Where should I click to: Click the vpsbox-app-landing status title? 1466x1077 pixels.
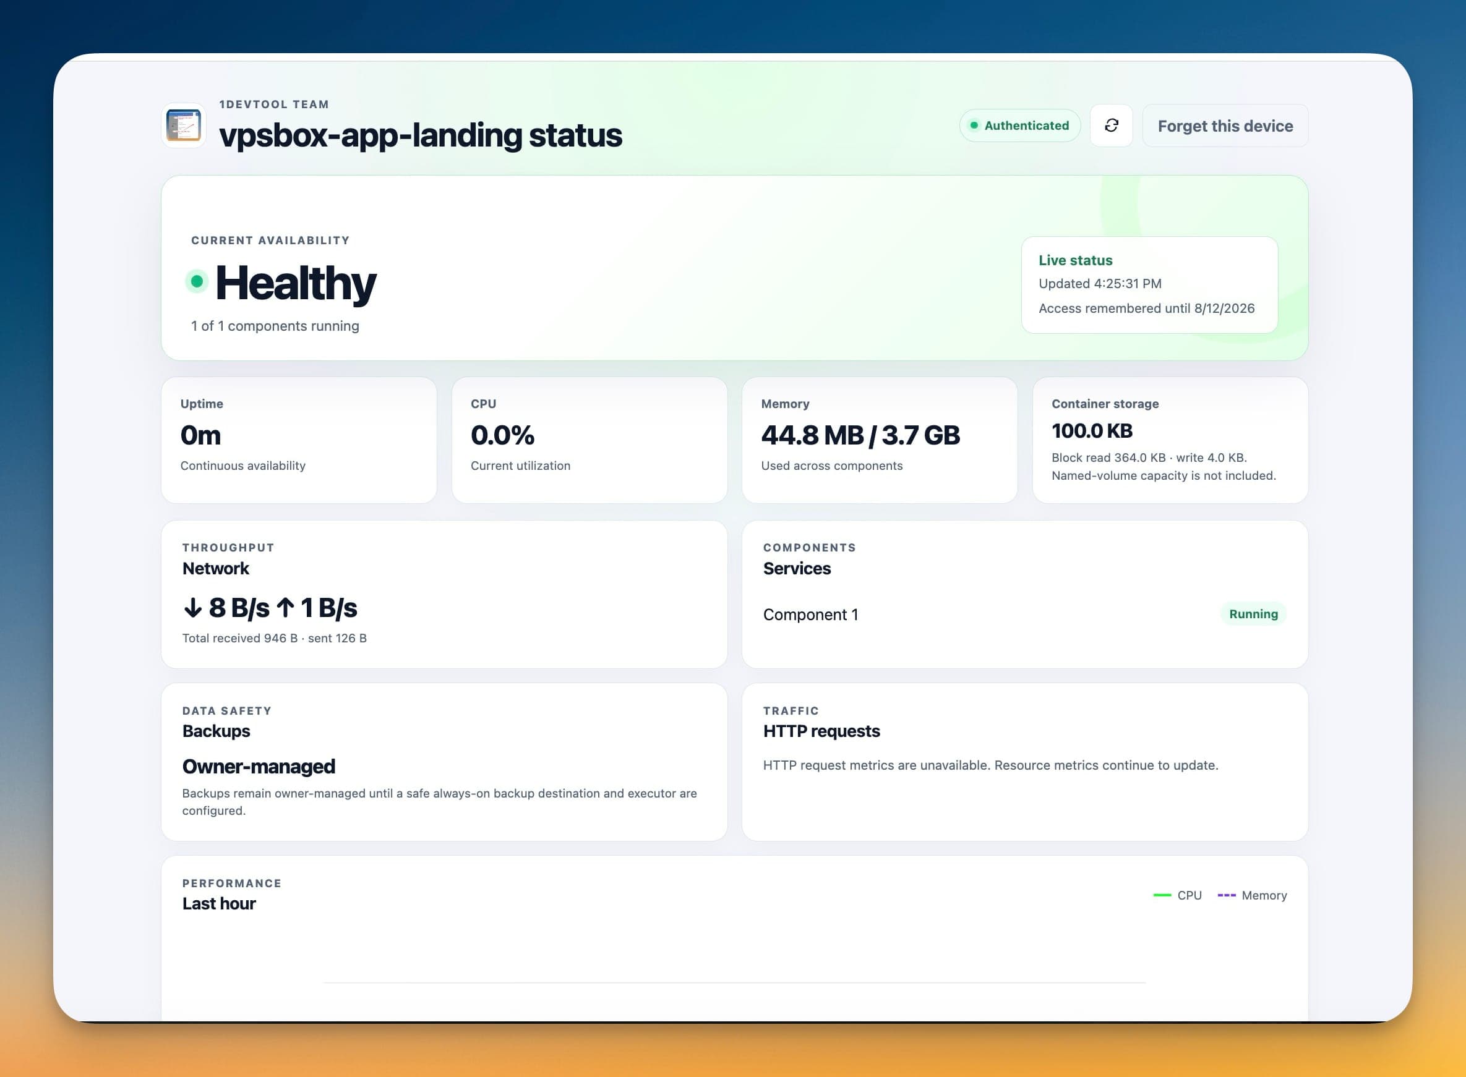tap(421, 135)
